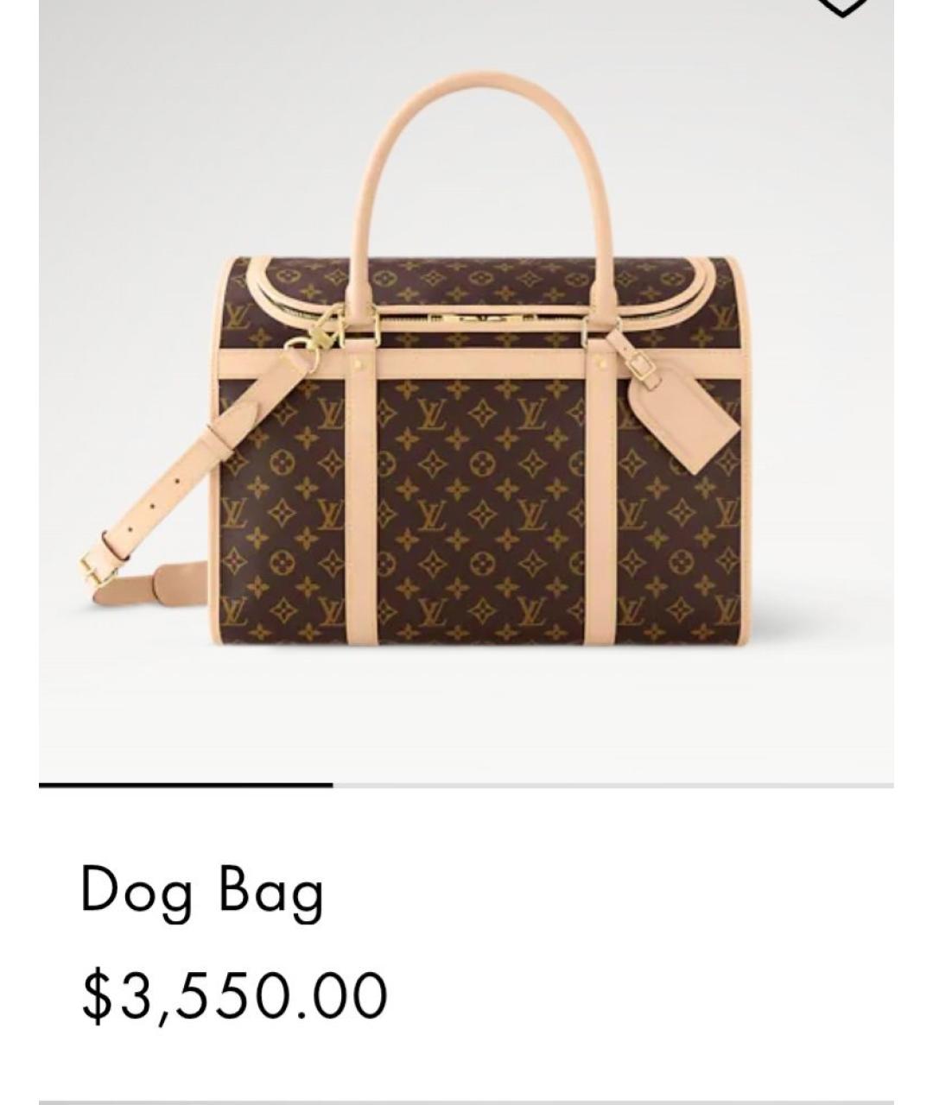This screenshot has width=933, height=1105.
Task: Open the Dog Bag product photo
Action: coord(466,390)
